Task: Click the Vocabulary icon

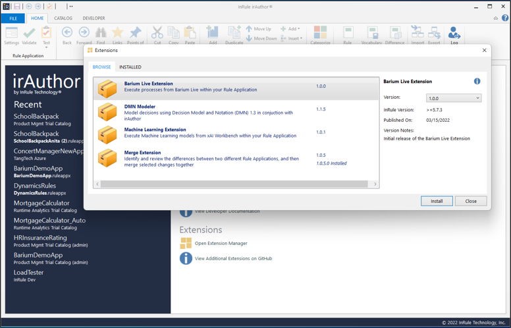Action: [x=372, y=32]
